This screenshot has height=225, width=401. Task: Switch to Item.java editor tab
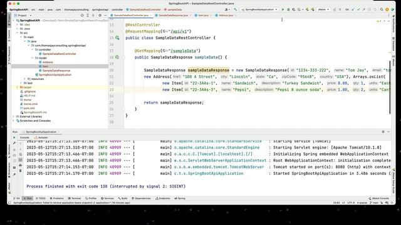(203, 15)
